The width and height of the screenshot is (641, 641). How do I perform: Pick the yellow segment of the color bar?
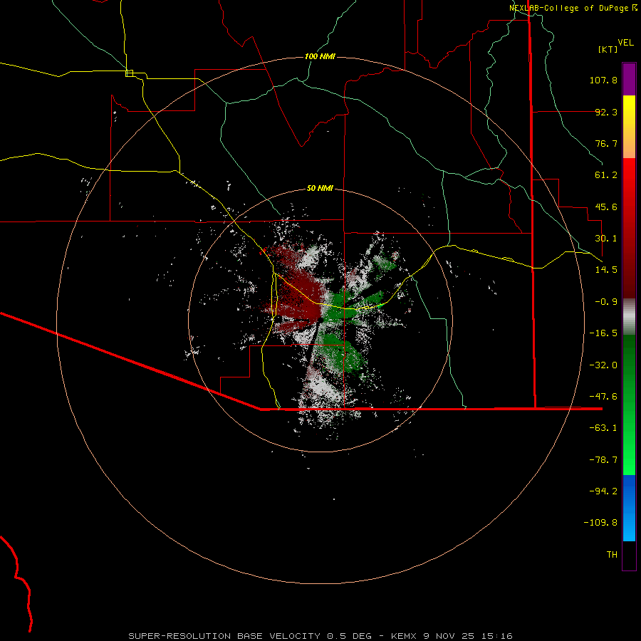click(629, 110)
